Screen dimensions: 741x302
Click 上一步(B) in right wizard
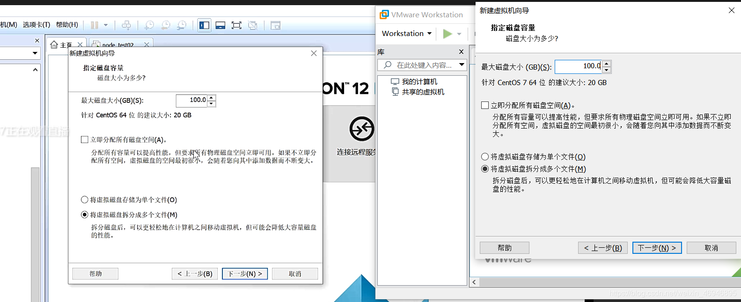pyautogui.click(x=603, y=248)
